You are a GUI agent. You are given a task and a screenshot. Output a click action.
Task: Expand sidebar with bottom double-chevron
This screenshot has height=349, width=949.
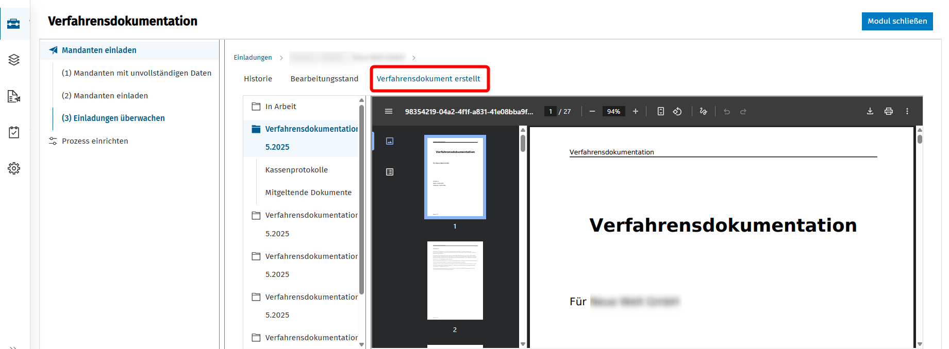click(x=13, y=347)
